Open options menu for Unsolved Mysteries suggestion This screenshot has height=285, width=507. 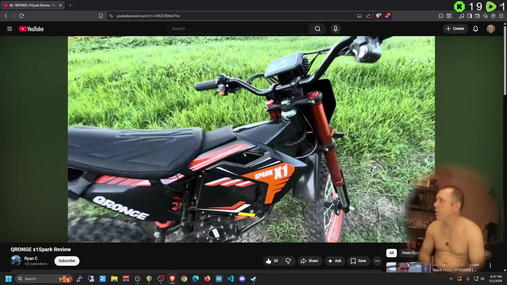click(x=490, y=266)
